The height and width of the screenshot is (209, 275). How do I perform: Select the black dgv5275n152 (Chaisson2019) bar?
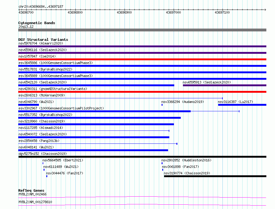(142, 157)
